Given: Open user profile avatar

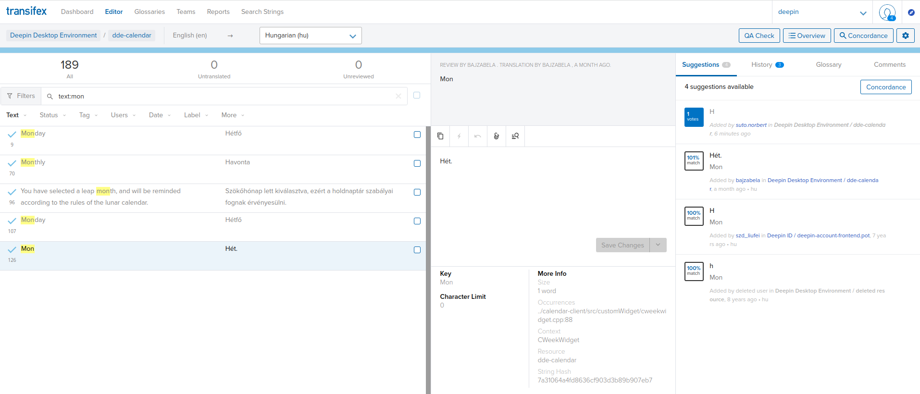Looking at the screenshot, I should (x=887, y=12).
